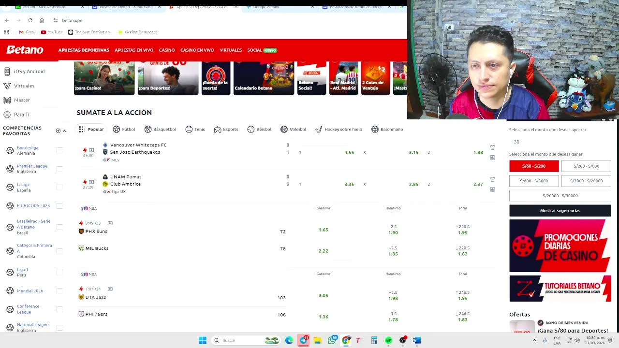This screenshot has width=619, height=348.
Task: Collapse Competencias Favoritas section
Action: point(64,130)
